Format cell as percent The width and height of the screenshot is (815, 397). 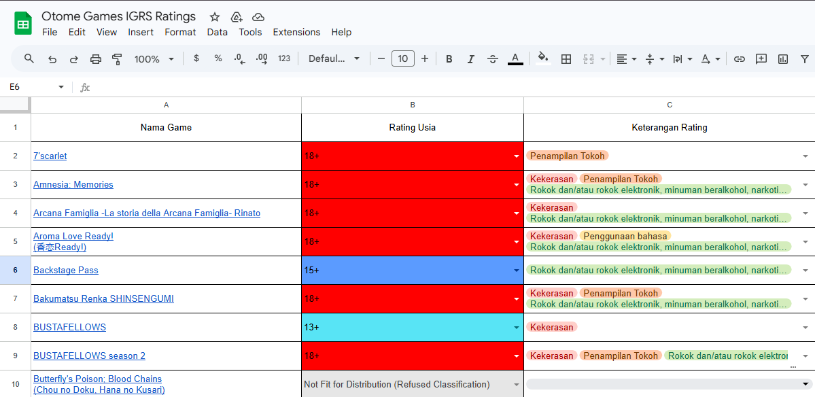(218, 58)
